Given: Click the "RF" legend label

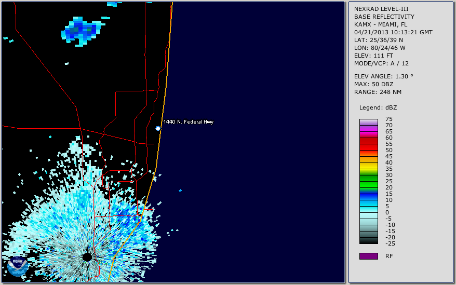Looking at the screenshot, I should pyautogui.click(x=389, y=256).
